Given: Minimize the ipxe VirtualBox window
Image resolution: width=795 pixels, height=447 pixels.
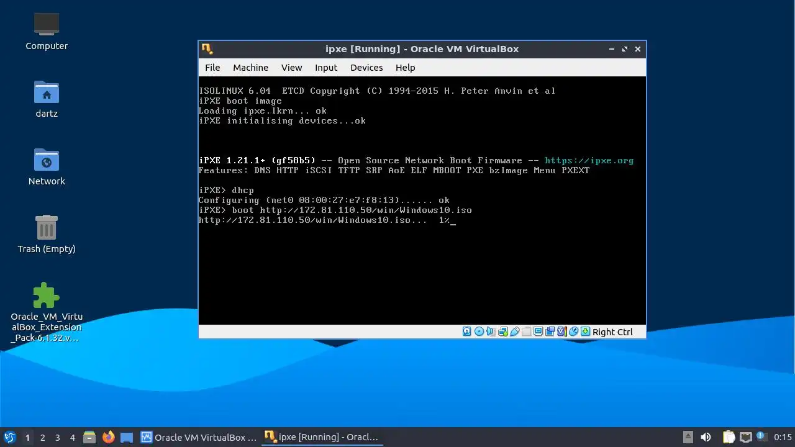Looking at the screenshot, I should point(612,49).
